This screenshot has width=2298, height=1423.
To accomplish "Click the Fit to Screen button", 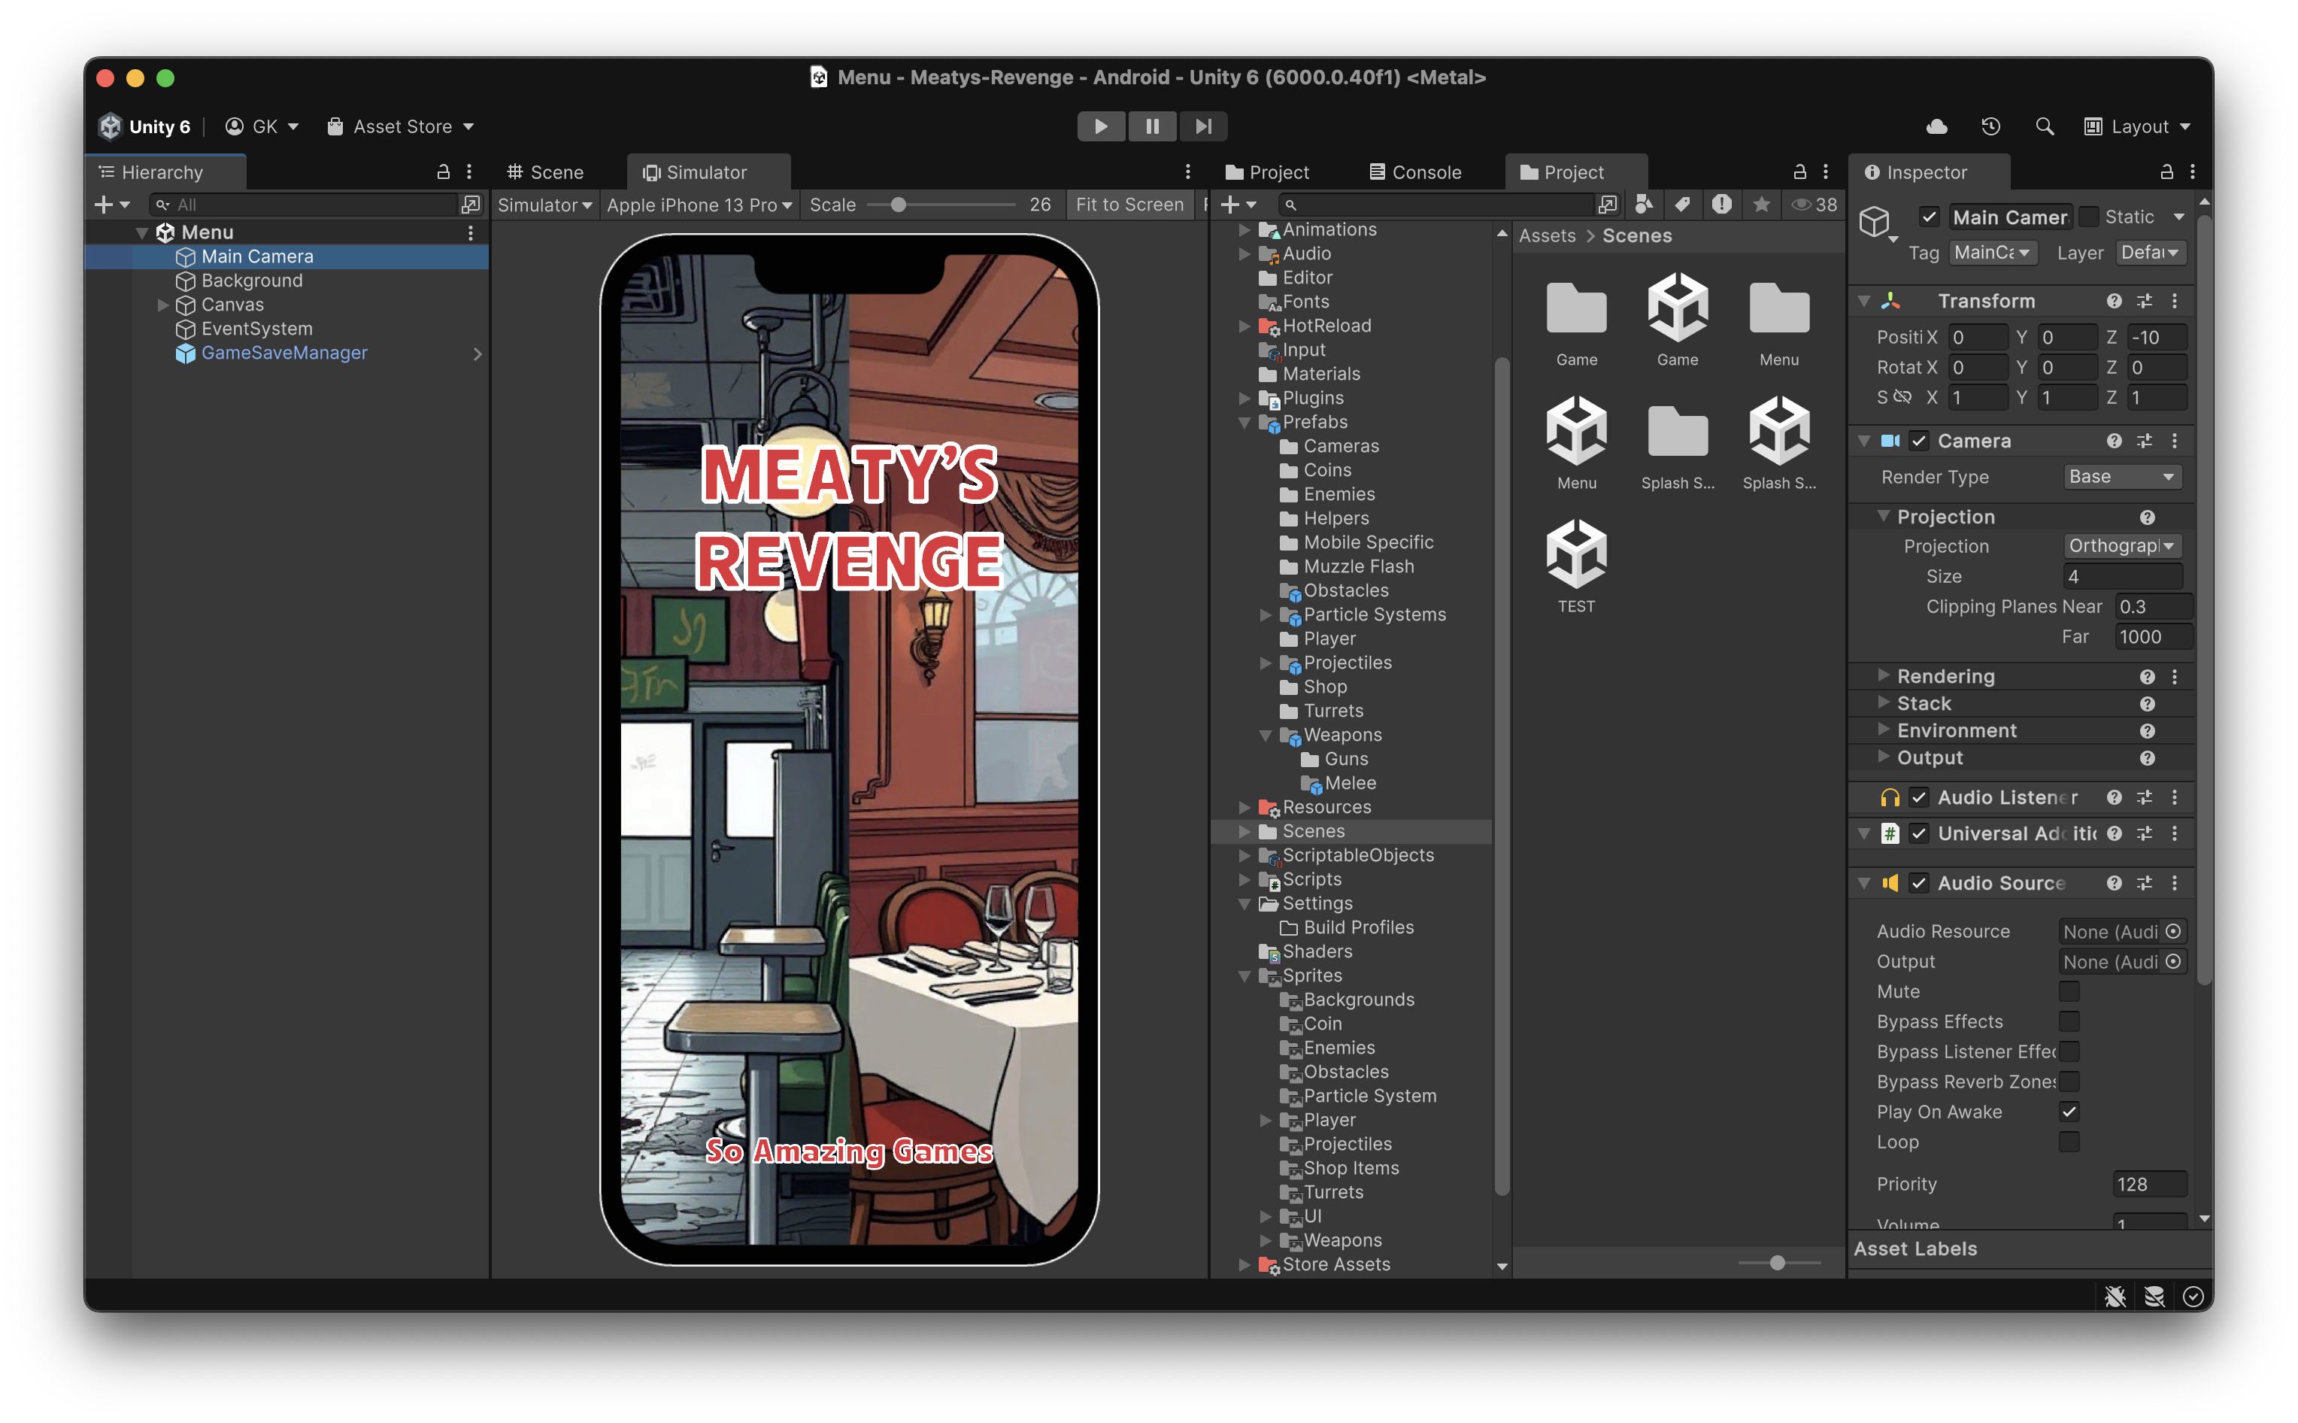I will tap(1129, 205).
